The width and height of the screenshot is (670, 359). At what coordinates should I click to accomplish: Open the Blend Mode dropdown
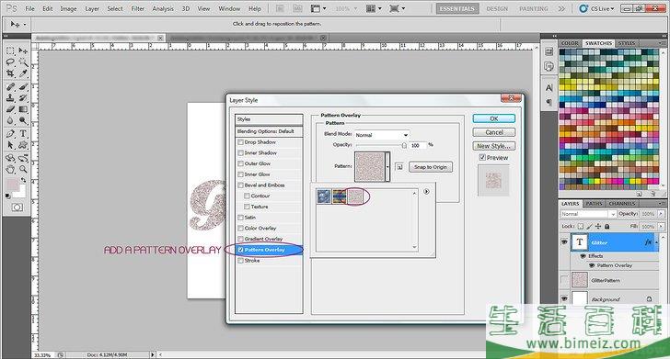(382, 135)
